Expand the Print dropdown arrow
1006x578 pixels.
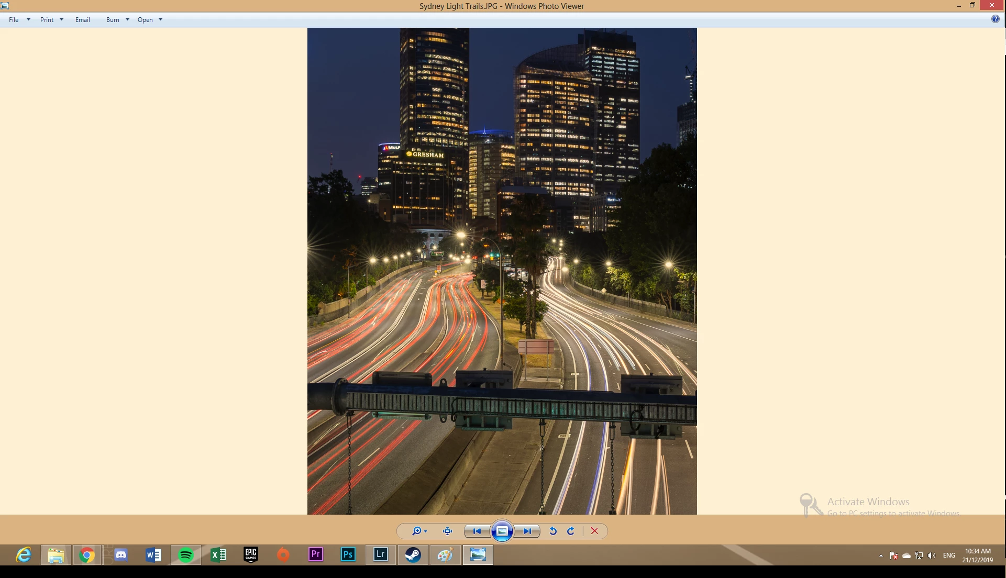point(61,20)
